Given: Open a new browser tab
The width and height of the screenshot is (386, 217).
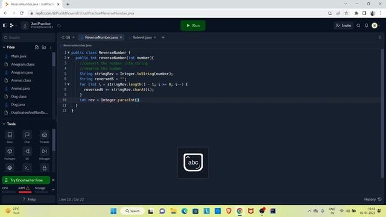Looking at the screenshot, I should (68, 4).
